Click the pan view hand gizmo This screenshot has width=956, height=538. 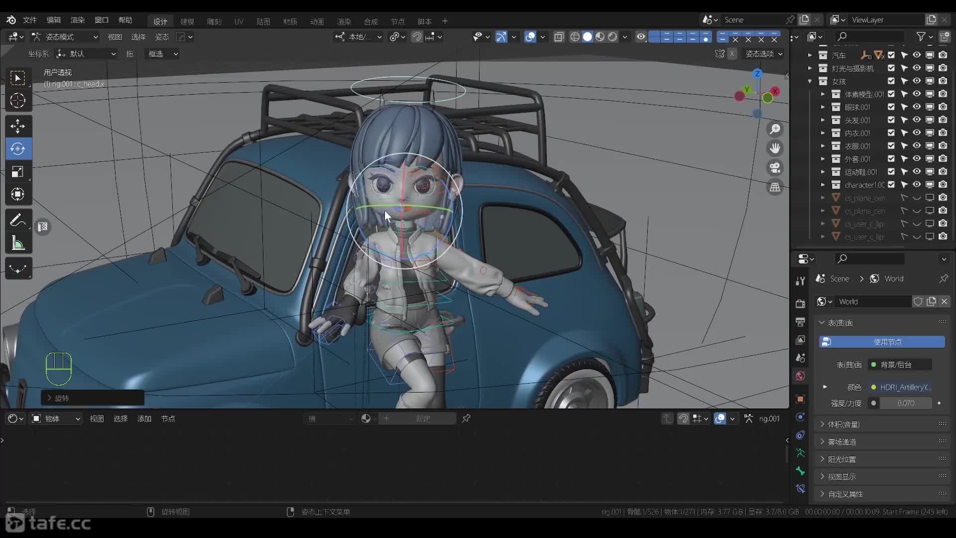pos(775,148)
